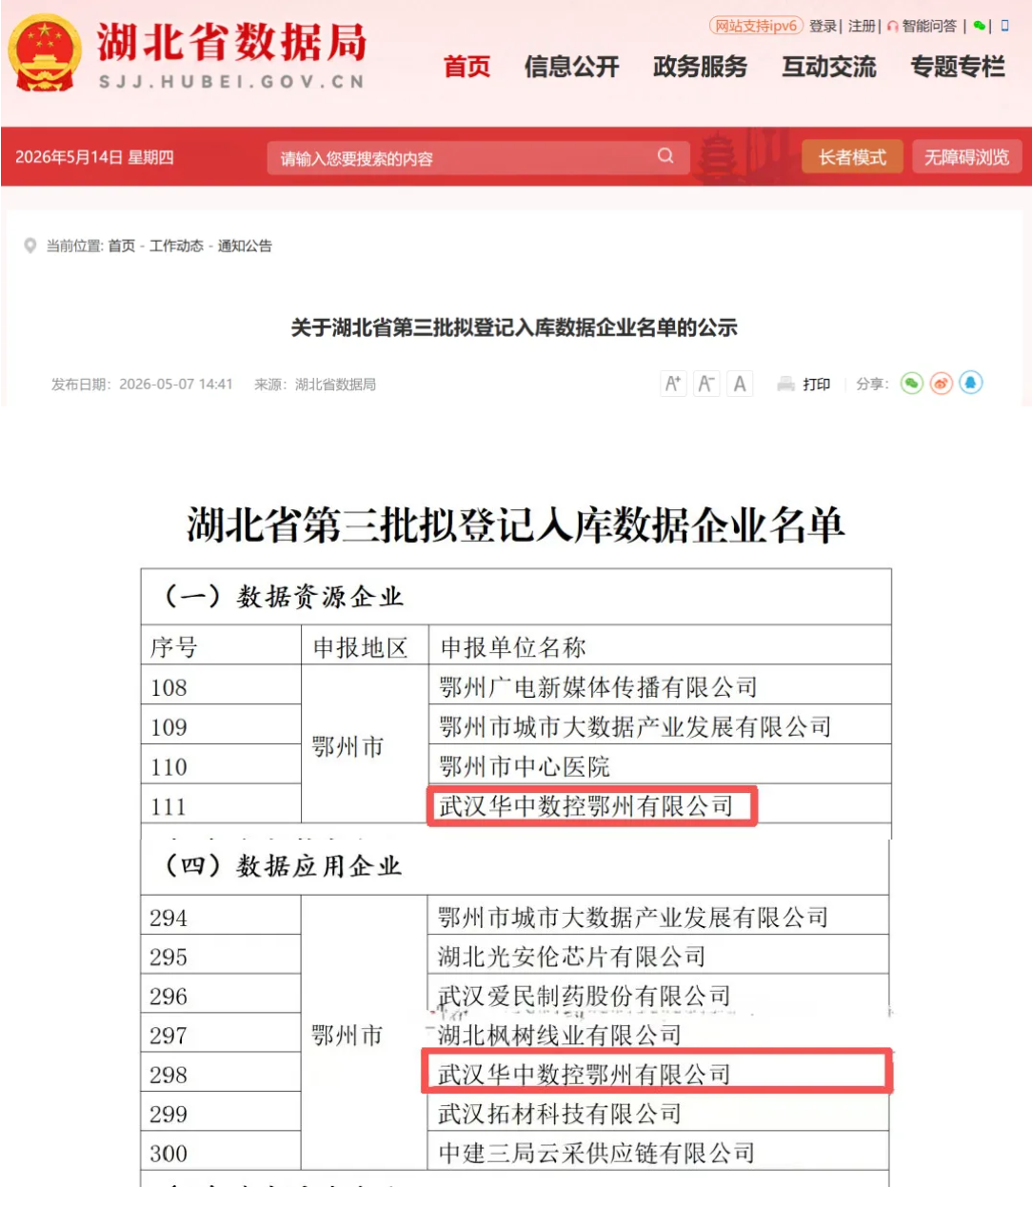This screenshot has height=1226, width=1032.
Task: Click the document heading 湖北省第三批拟登记入库数据企业名单
Action: (515, 524)
